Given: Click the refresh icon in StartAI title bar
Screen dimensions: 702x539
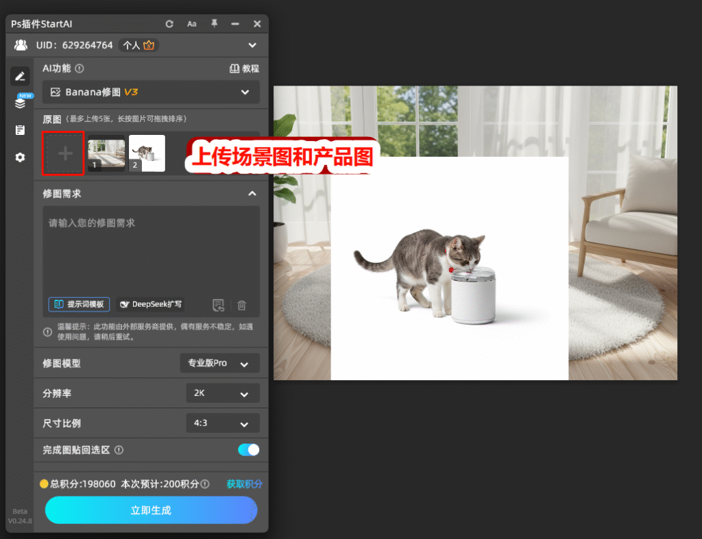Looking at the screenshot, I should click(x=169, y=24).
